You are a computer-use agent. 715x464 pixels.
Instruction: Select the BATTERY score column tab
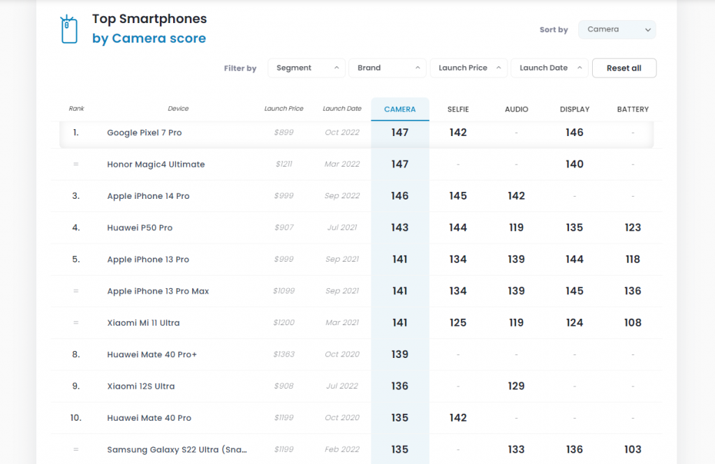coord(633,110)
